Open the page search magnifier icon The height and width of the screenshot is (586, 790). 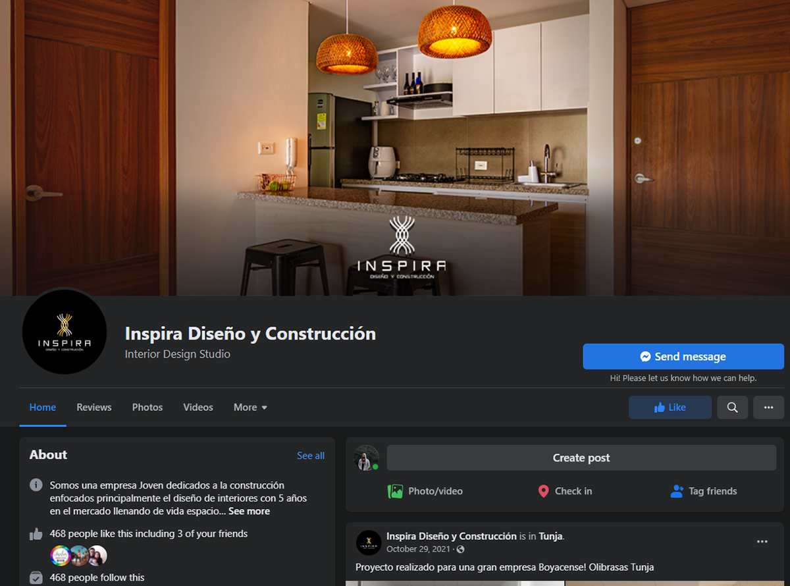click(x=732, y=408)
